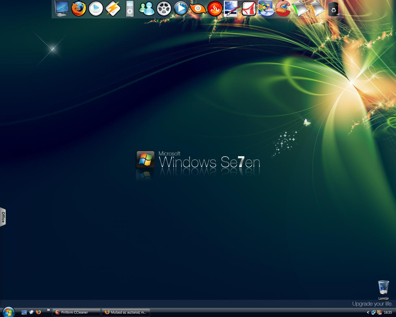Expand the Office side tab on the left edge
Viewport: 396px width, 317px height.
[x=3, y=217]
